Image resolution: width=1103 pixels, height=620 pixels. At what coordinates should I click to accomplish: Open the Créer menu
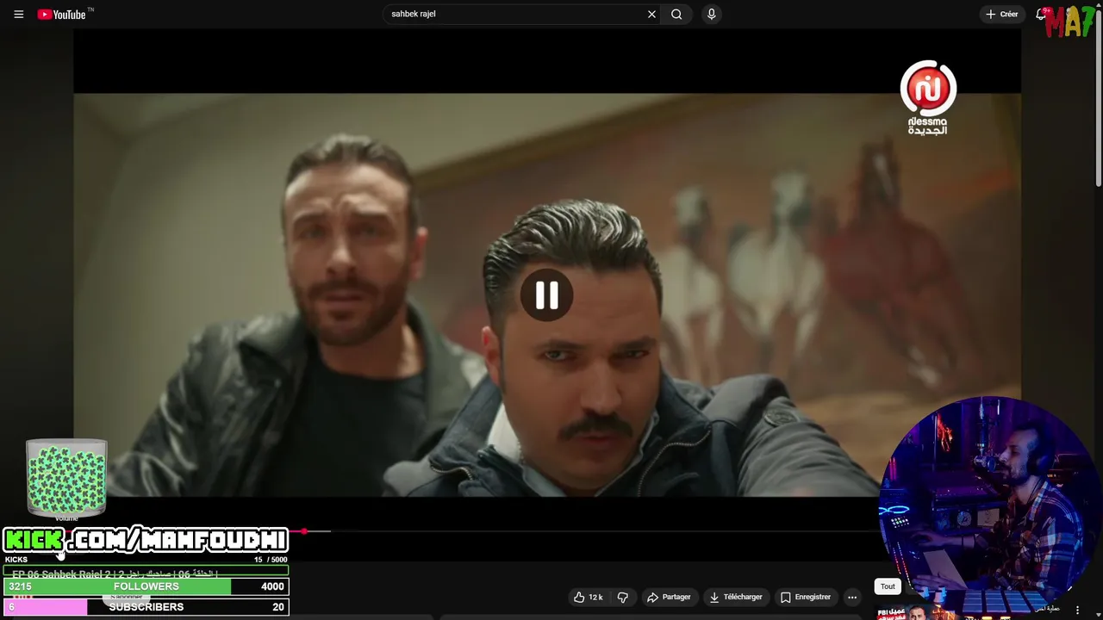(x=1002, y=14)
